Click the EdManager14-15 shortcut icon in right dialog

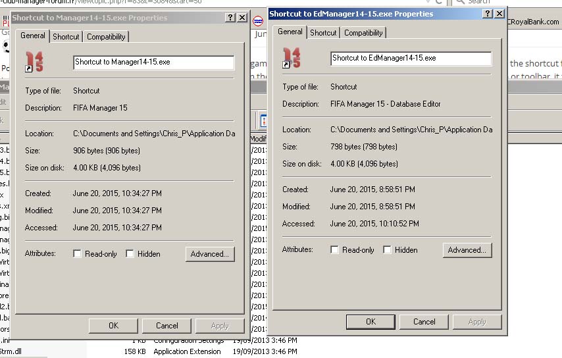[292, 58]
